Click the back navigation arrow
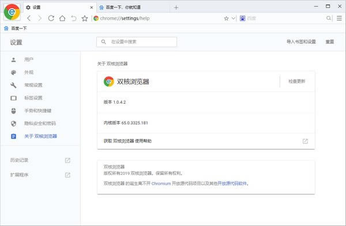This screenshot has width=346, height=226. point(29,18)
